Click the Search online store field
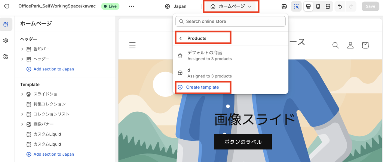Screen dimensions: 383x162 (230, 22)
